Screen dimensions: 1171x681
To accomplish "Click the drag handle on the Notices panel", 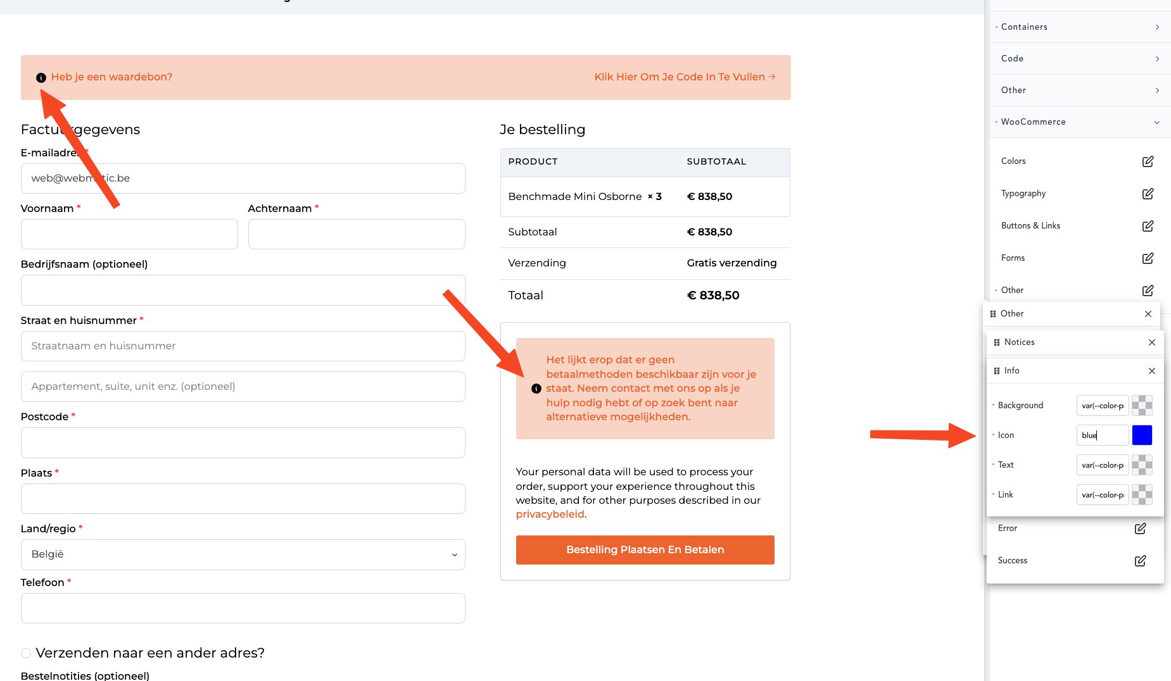I will coord(997,342).
